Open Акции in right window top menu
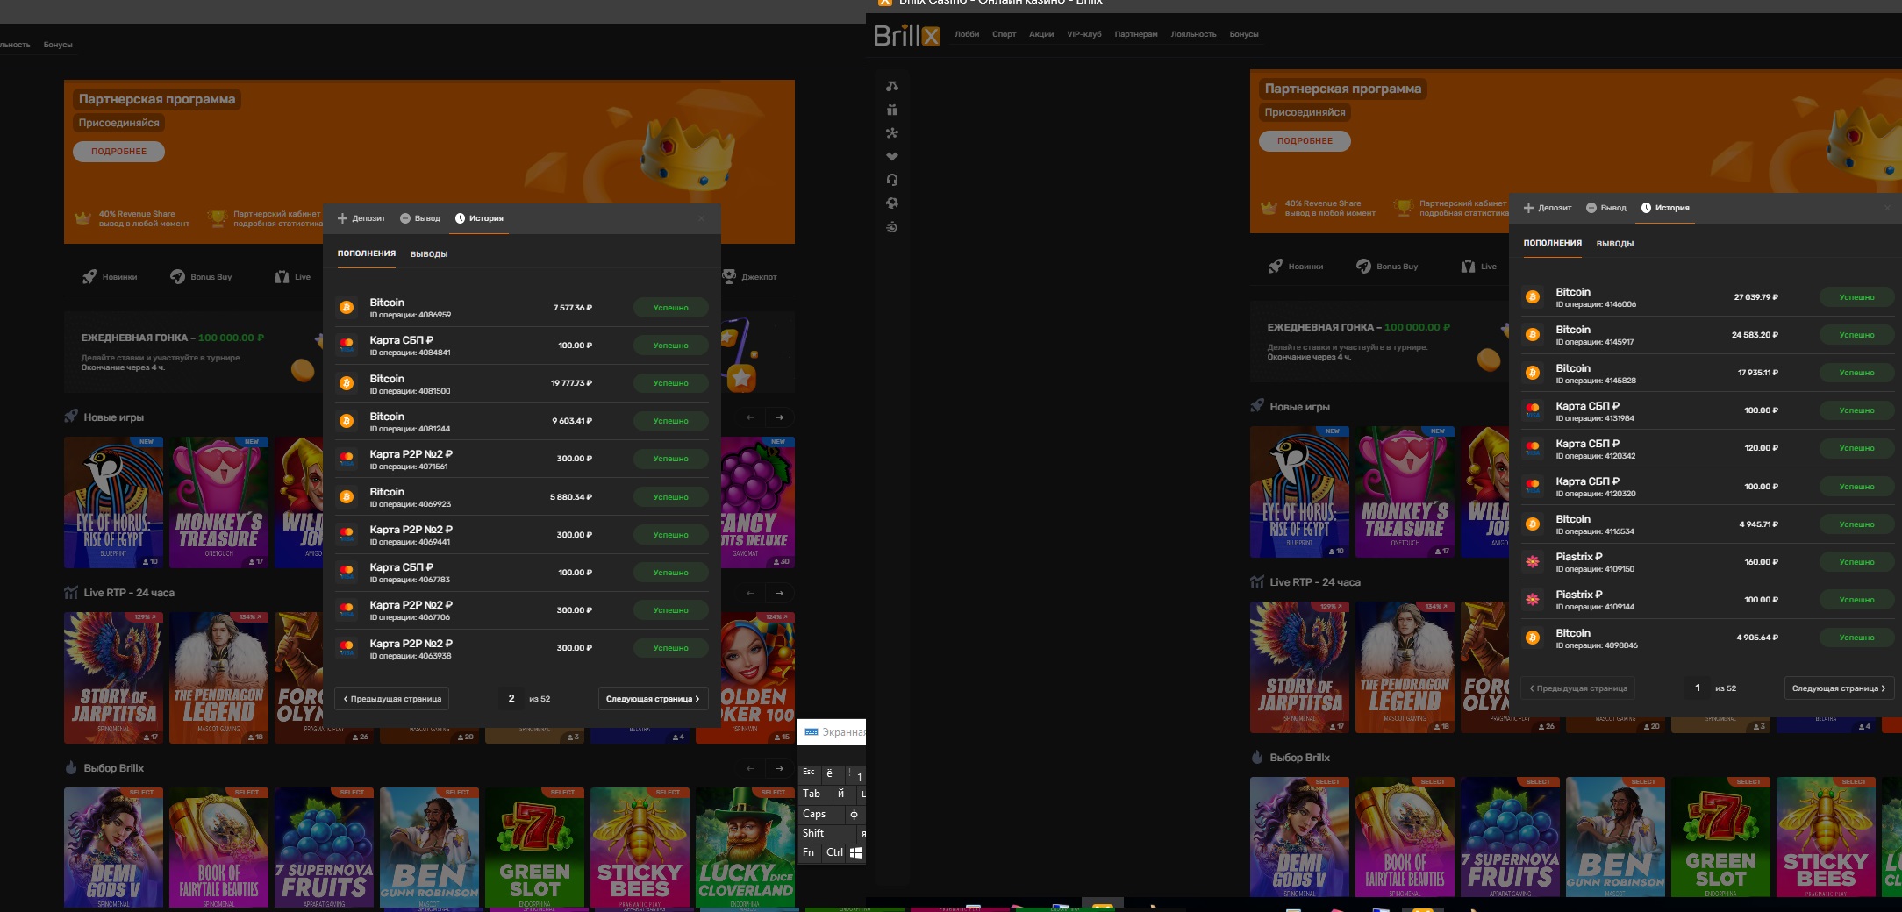The width and height of the screenshot is (1902, 912). (1041, 34)
